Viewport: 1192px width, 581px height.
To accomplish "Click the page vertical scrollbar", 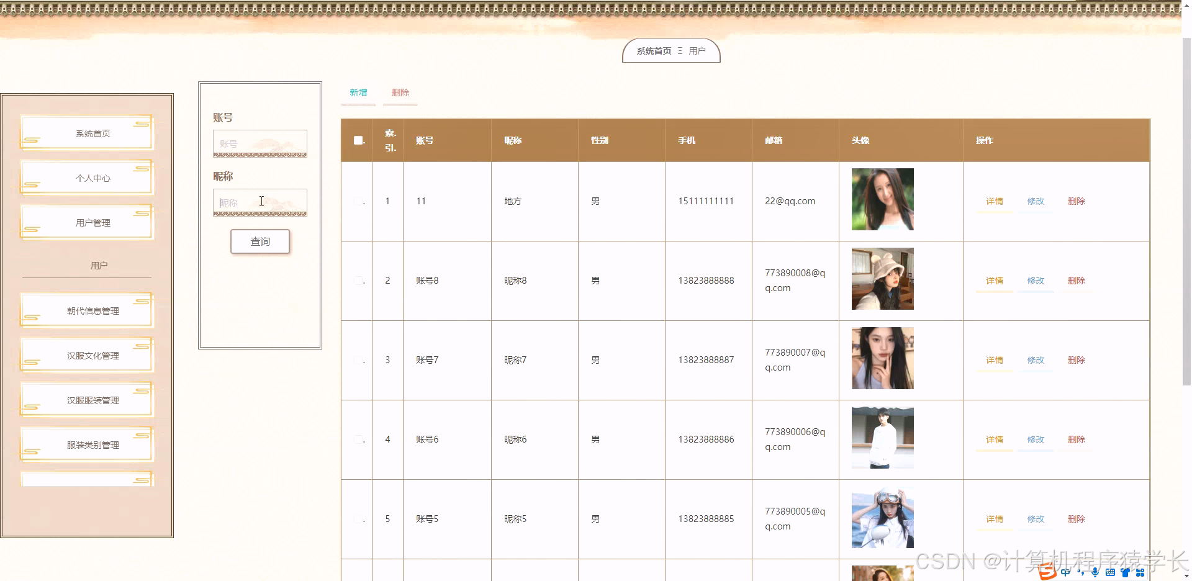I will [x=1186, y=211].
